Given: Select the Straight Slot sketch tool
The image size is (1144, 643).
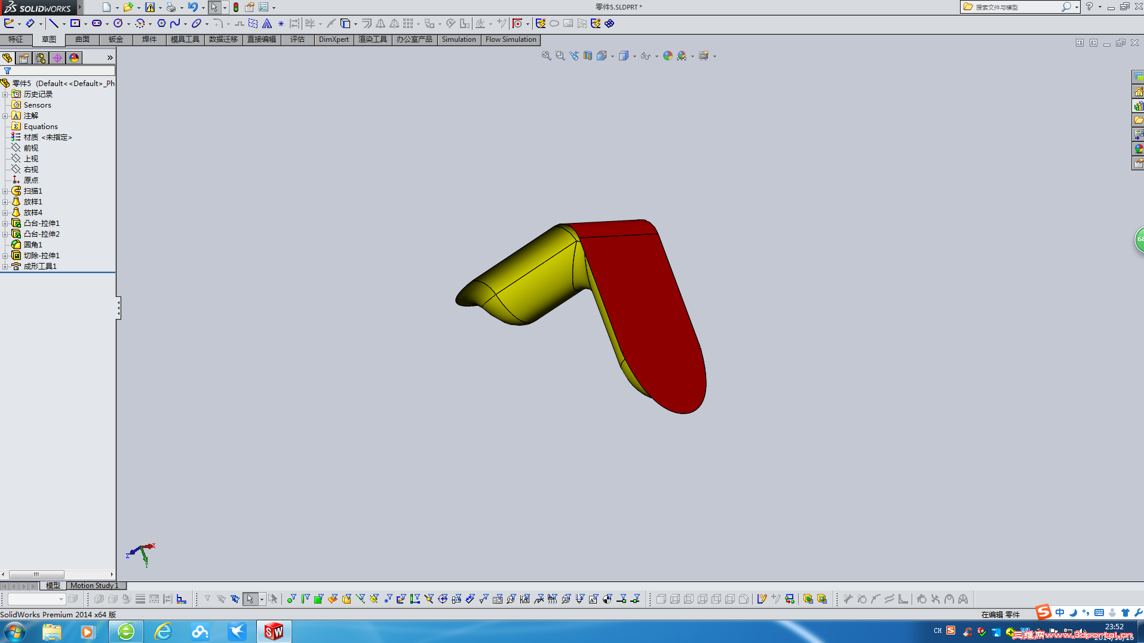Looking at the screenshot, I should [x=96, y=23].
